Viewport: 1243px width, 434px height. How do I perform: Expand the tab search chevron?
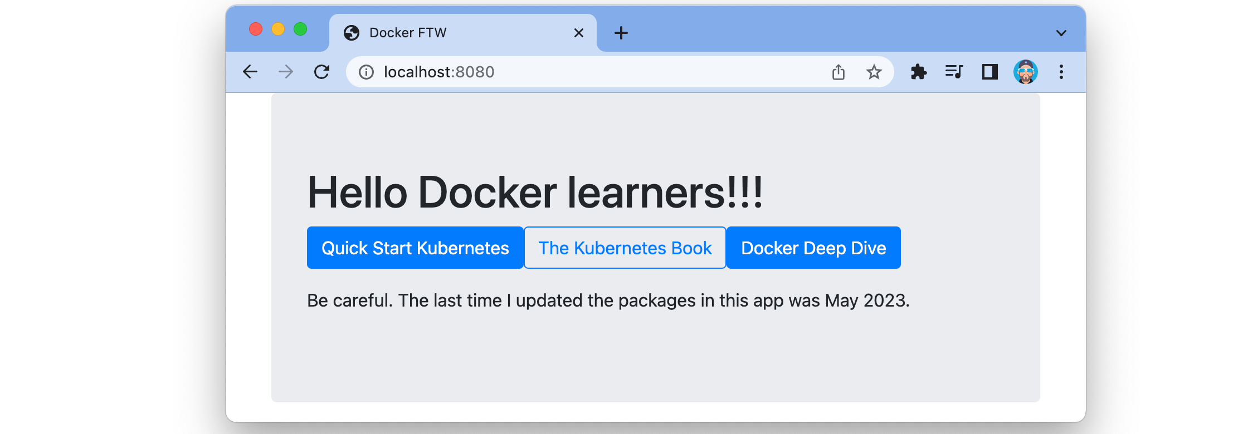coord(1061,33)
